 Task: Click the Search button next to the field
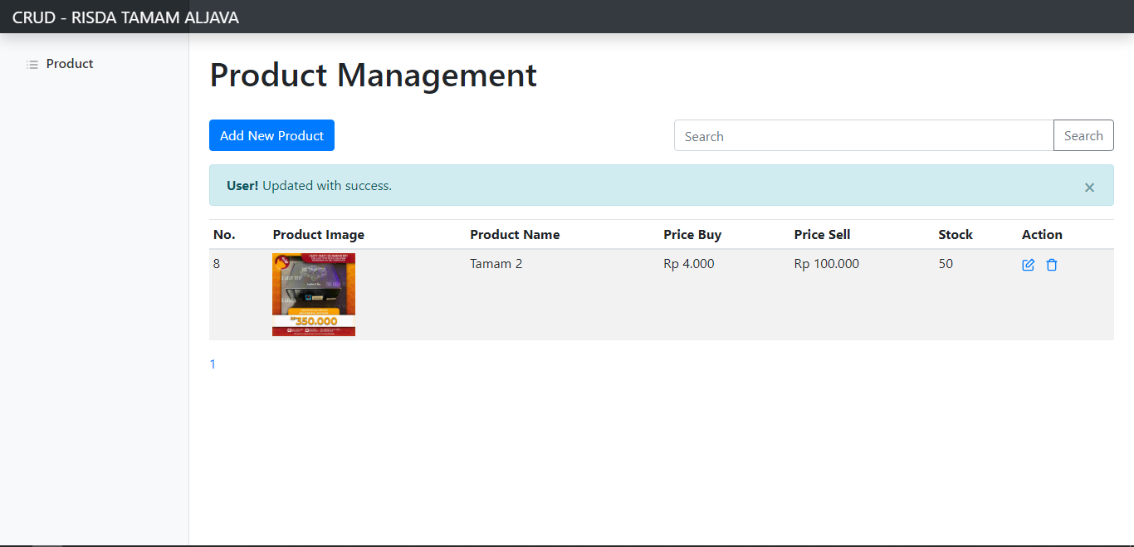point(1083,135)
